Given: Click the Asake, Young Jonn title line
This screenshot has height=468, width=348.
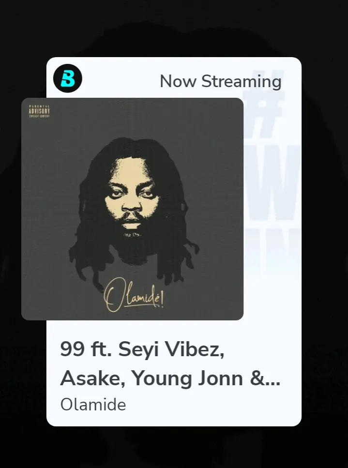Looking at the screenshot, I should [x=170, y=378].
